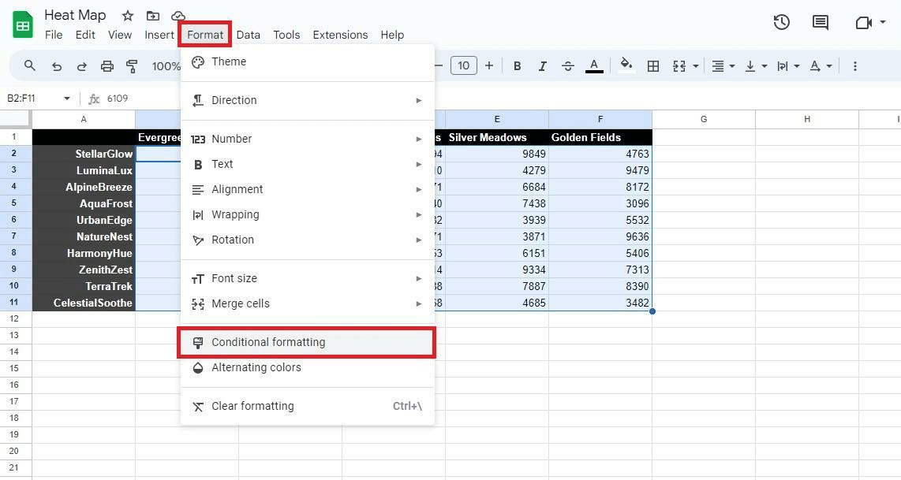Choose Theme from Format menu

pyautogui.click(x=308, y=62)
